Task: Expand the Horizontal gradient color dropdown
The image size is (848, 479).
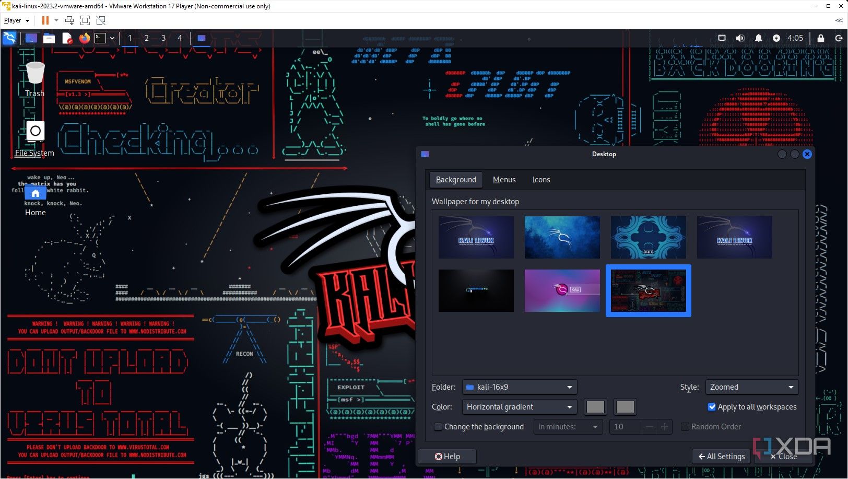Action: (x=520, y=407)
